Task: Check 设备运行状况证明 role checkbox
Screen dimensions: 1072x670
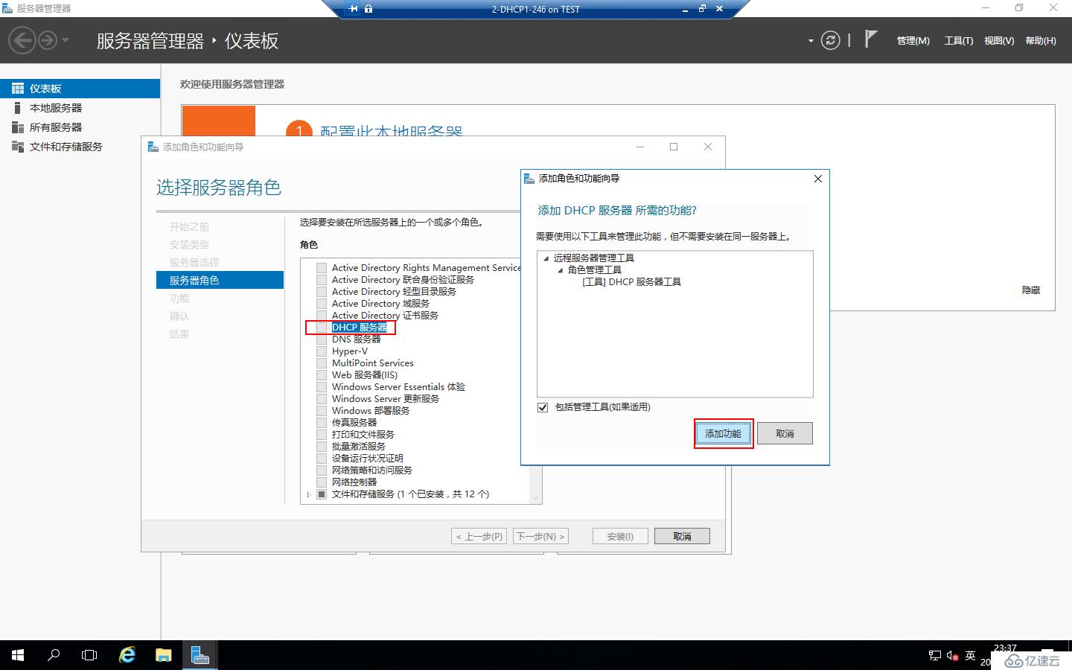Action: pyautogui.click(x=322, y=459)
